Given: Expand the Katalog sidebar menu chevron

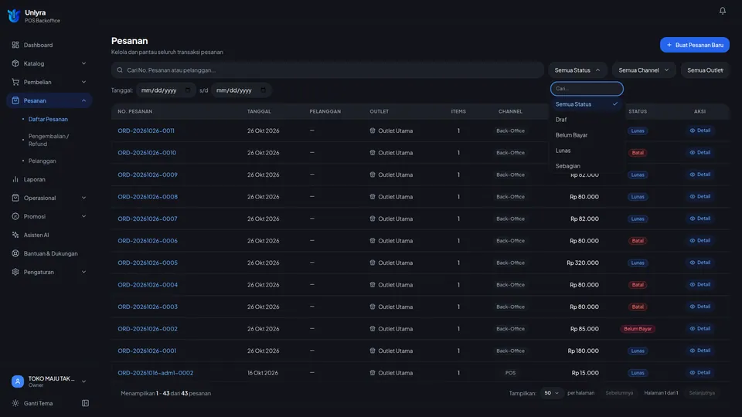Looking at the screenshot, I should click(x=83, y=63).
